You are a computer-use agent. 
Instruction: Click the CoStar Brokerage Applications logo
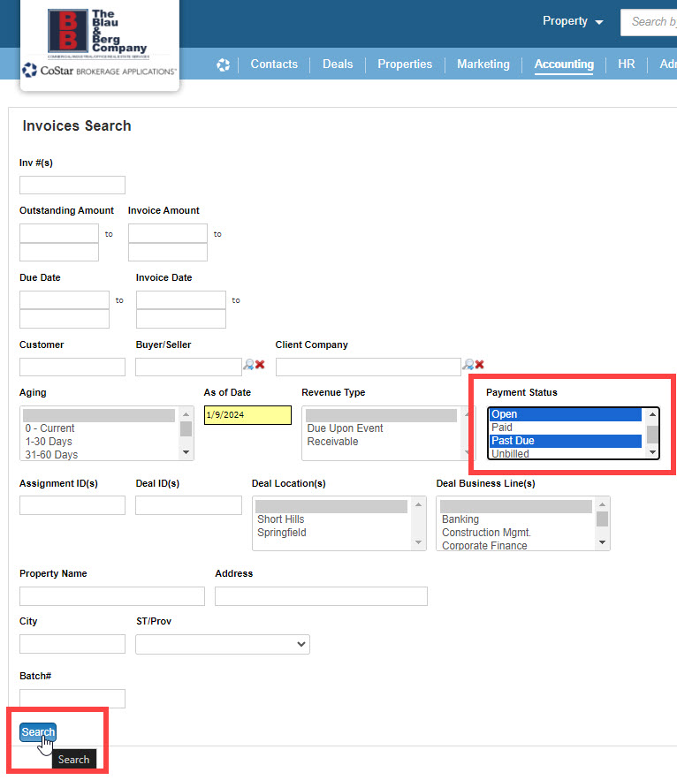click(x=98, y=71)
